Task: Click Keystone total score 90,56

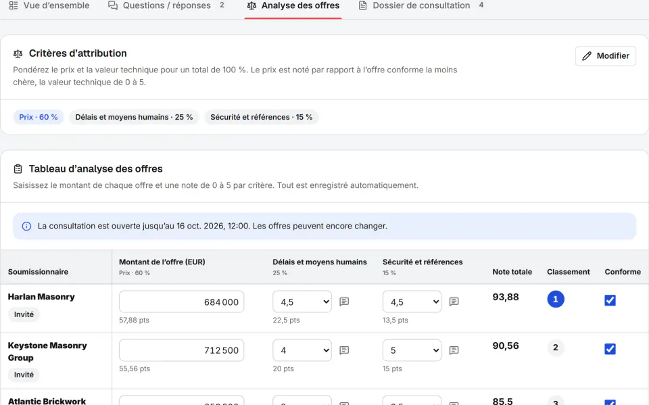Action: coord(506,346)
